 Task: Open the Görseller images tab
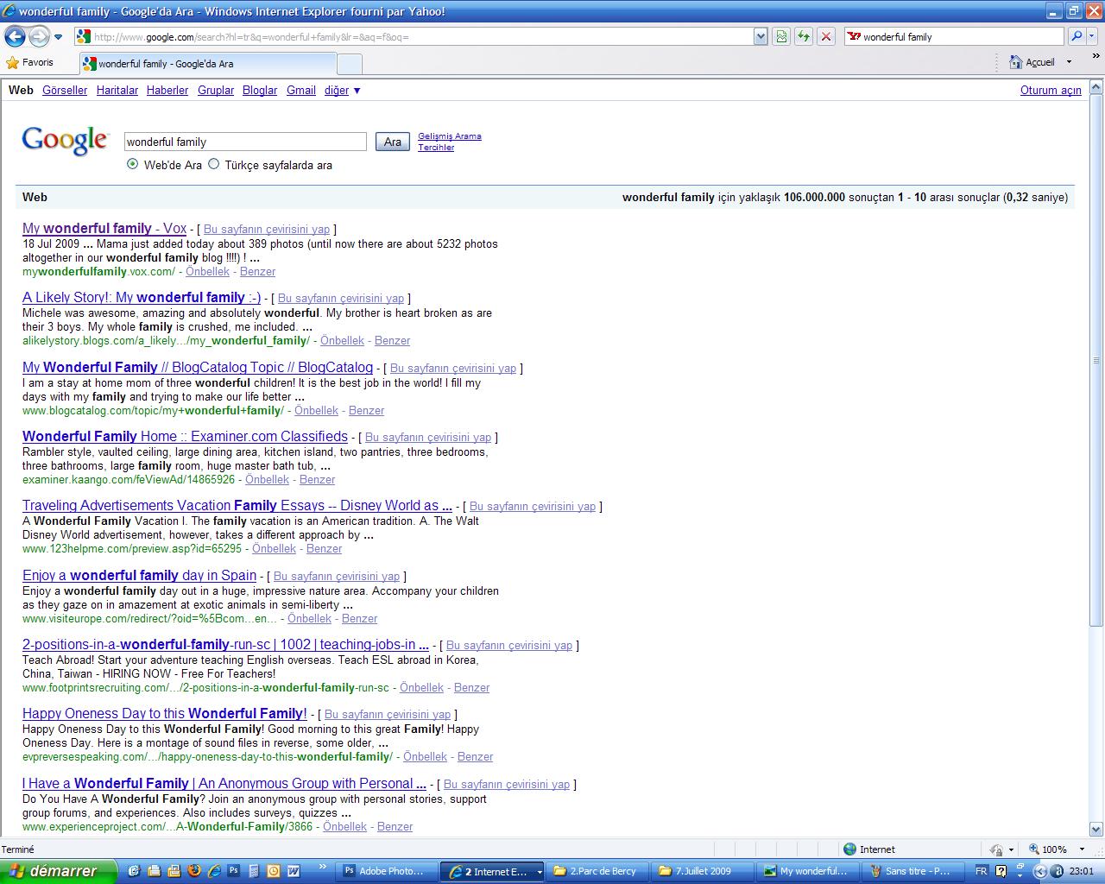(65, 90)
